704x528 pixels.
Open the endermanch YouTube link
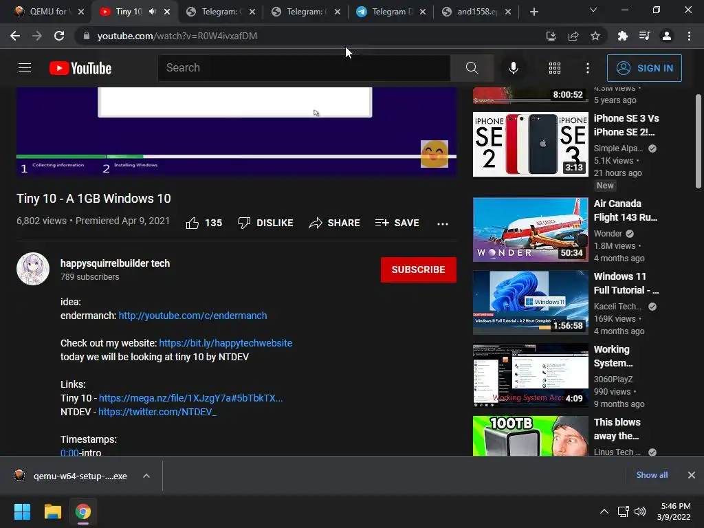pos(192,316)
